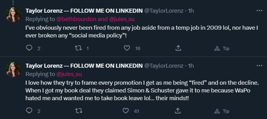Retweet the 'never been fired' tweet
Screen dimensions: 267x119
tap(78, 48)
